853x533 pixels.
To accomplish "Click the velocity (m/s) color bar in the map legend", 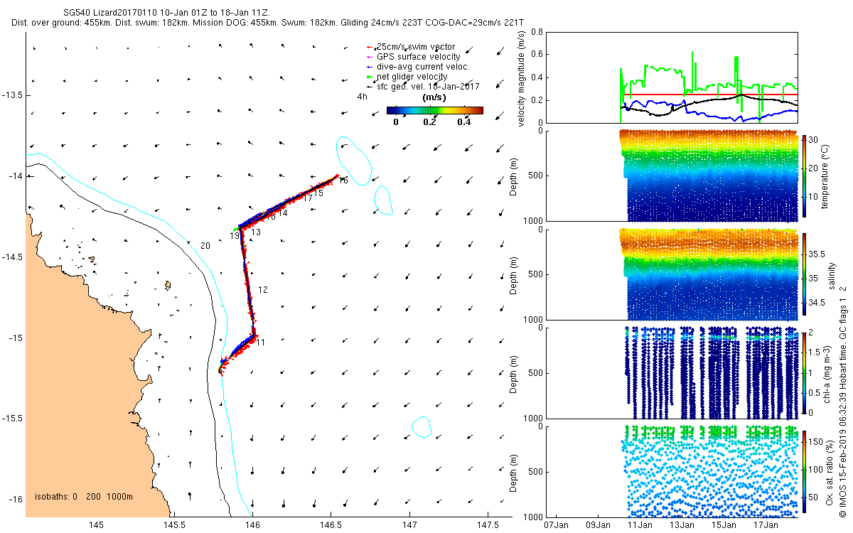I will (x=435, y=110).
